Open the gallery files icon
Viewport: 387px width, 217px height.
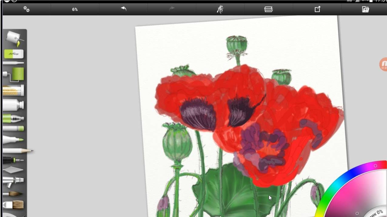[365, 9]
